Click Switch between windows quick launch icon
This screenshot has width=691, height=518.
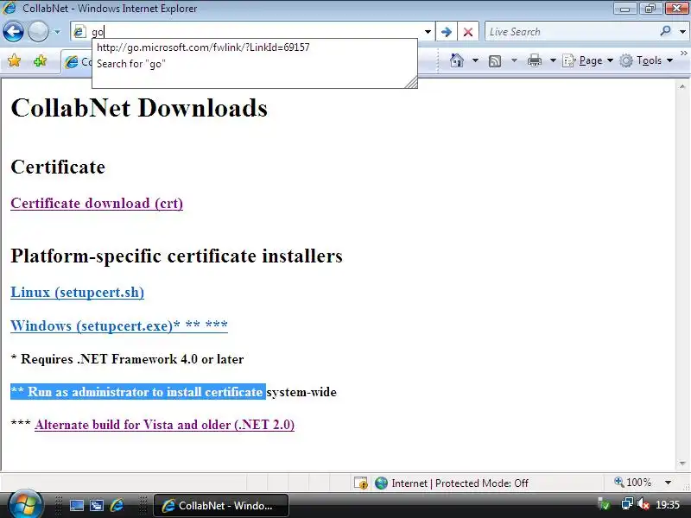click(x=97, y=506)
